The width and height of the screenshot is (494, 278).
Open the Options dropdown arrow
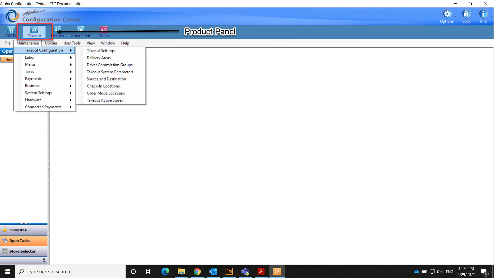click(455, 16)
